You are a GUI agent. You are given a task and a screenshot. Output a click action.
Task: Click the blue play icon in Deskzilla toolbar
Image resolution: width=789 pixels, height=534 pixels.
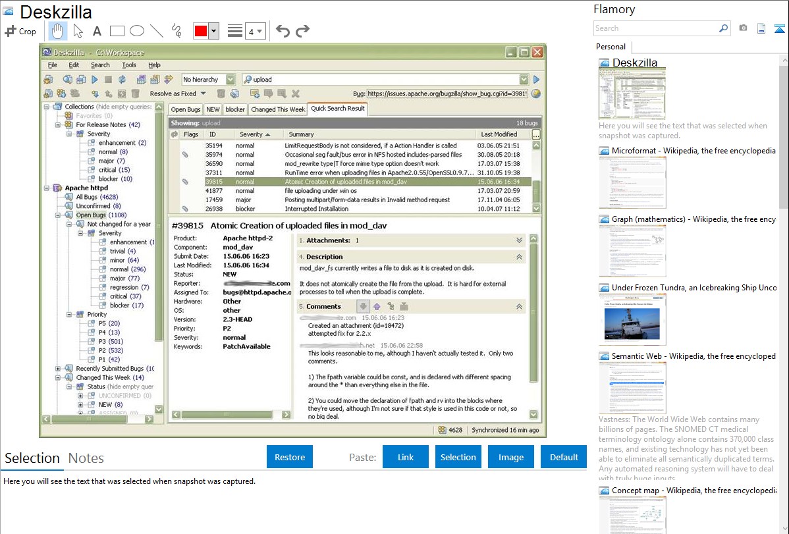click(95, 80)
